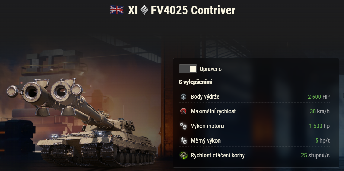Image resolution: width=344 pixels, height=171 pixels.
Task: Click the British flag icon
Action: 117,10
